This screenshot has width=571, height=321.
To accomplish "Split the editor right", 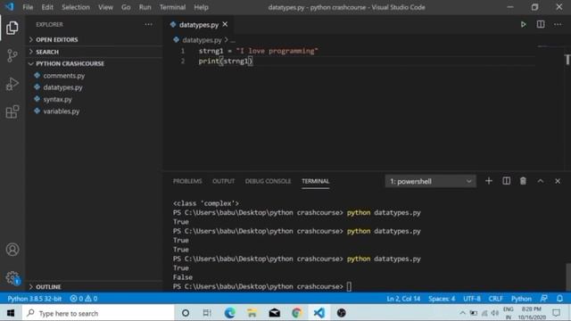I will (x=541, y=24).
